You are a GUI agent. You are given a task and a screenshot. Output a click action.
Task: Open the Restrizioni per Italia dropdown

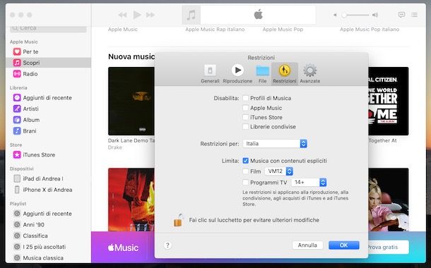(275, 143)
